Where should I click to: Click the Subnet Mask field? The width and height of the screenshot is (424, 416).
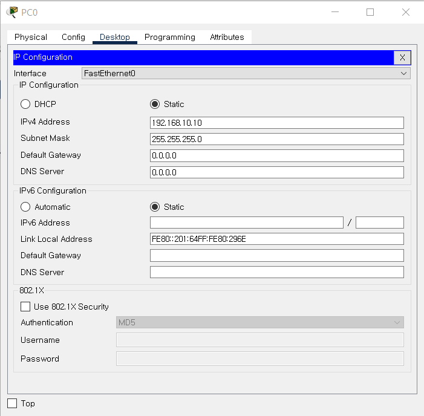coord(277,139)
